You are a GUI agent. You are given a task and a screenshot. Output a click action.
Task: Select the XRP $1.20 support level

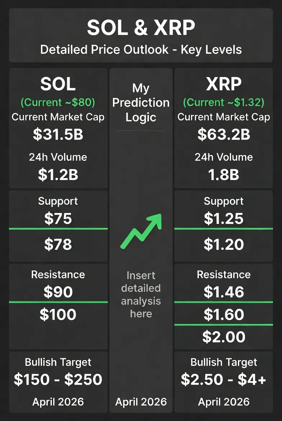pyautogui.click(x=223, y=245)
